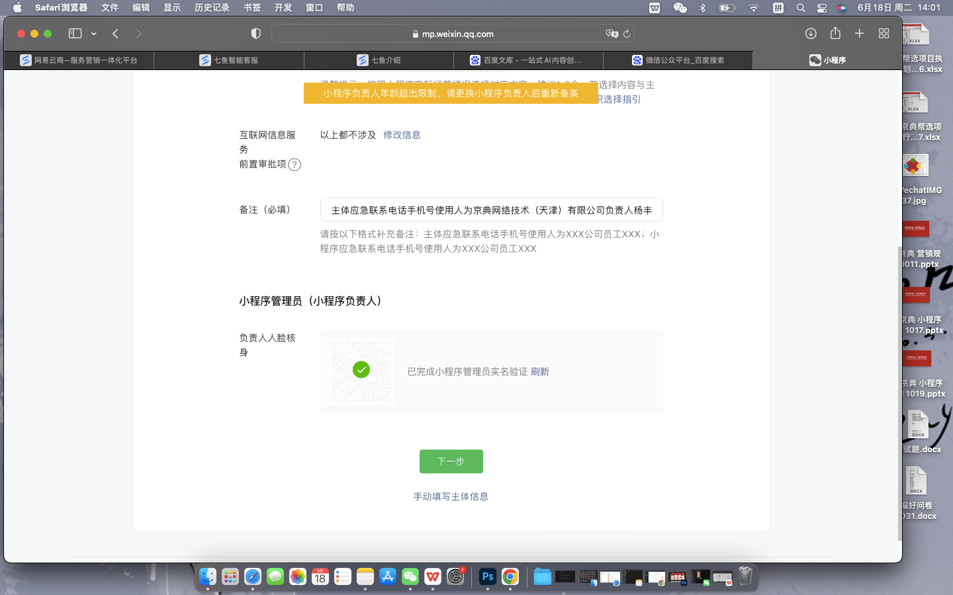The width and height of the screenshot is (953, 595).
Task: Open Google Chrome from the Dock
Action: click(x=510, y=576)
